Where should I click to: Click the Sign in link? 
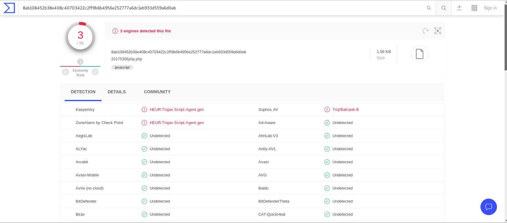(490, 8)
